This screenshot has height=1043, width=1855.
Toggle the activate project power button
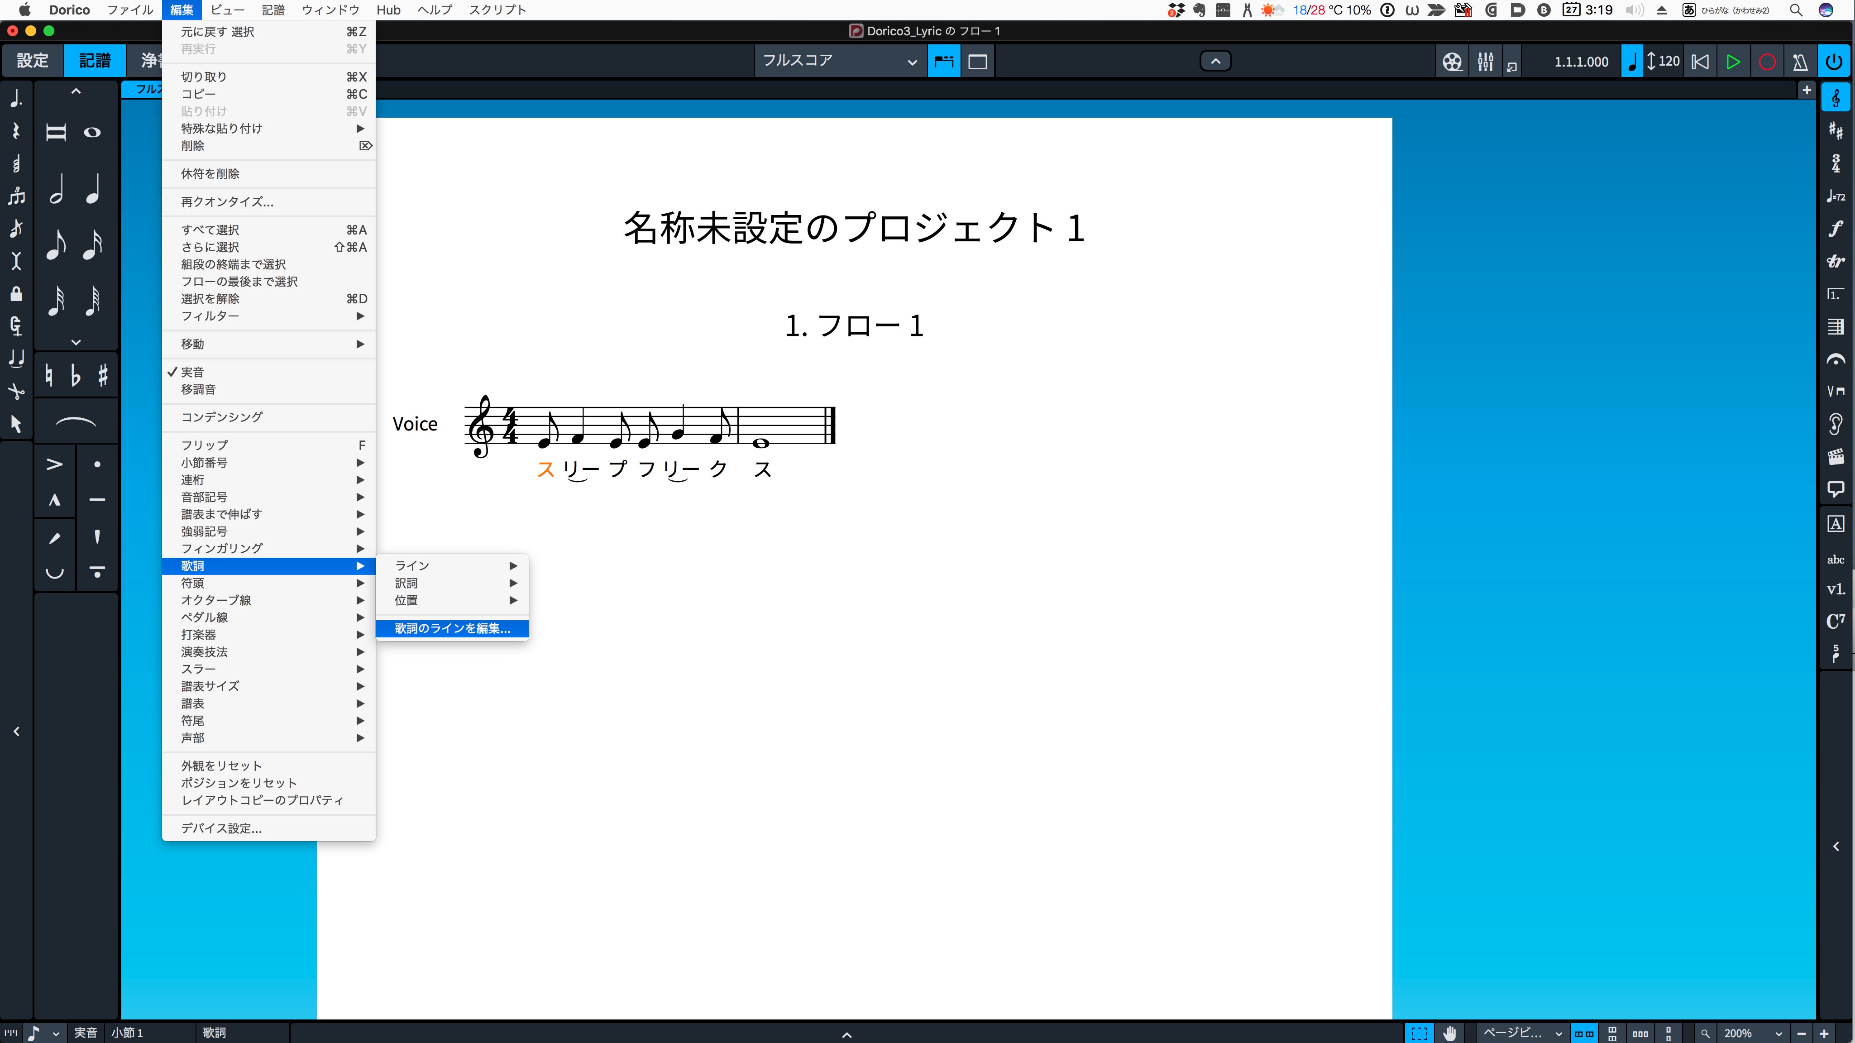click(x=1834, y=62)
